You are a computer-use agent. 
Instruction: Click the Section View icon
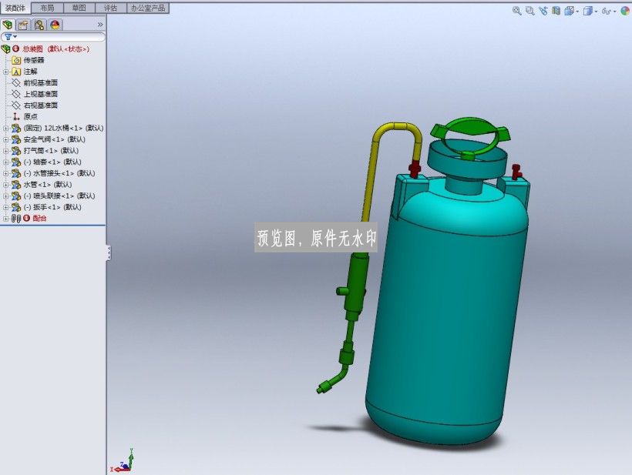click(x=556, y=11)
